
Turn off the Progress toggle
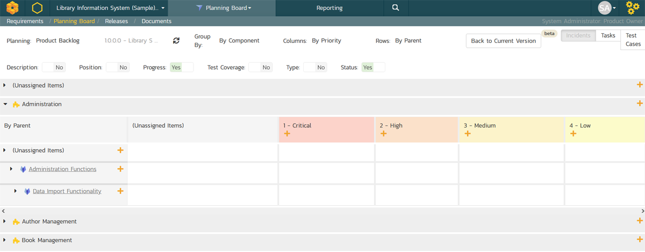point(182,68)
